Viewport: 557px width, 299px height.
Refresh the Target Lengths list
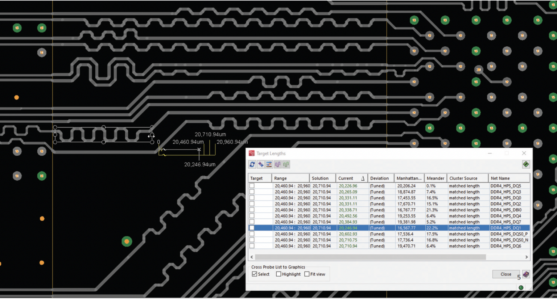(x=252, y=164)
